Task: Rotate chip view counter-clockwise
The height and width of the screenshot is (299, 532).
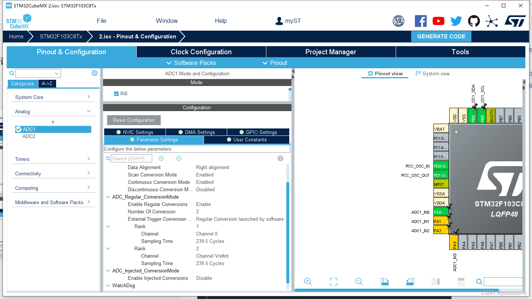Action: point(410,282)
